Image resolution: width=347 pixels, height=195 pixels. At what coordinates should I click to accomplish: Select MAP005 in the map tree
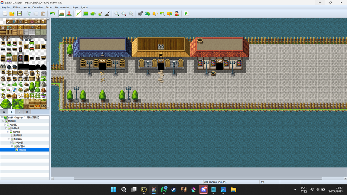(18, 136)
